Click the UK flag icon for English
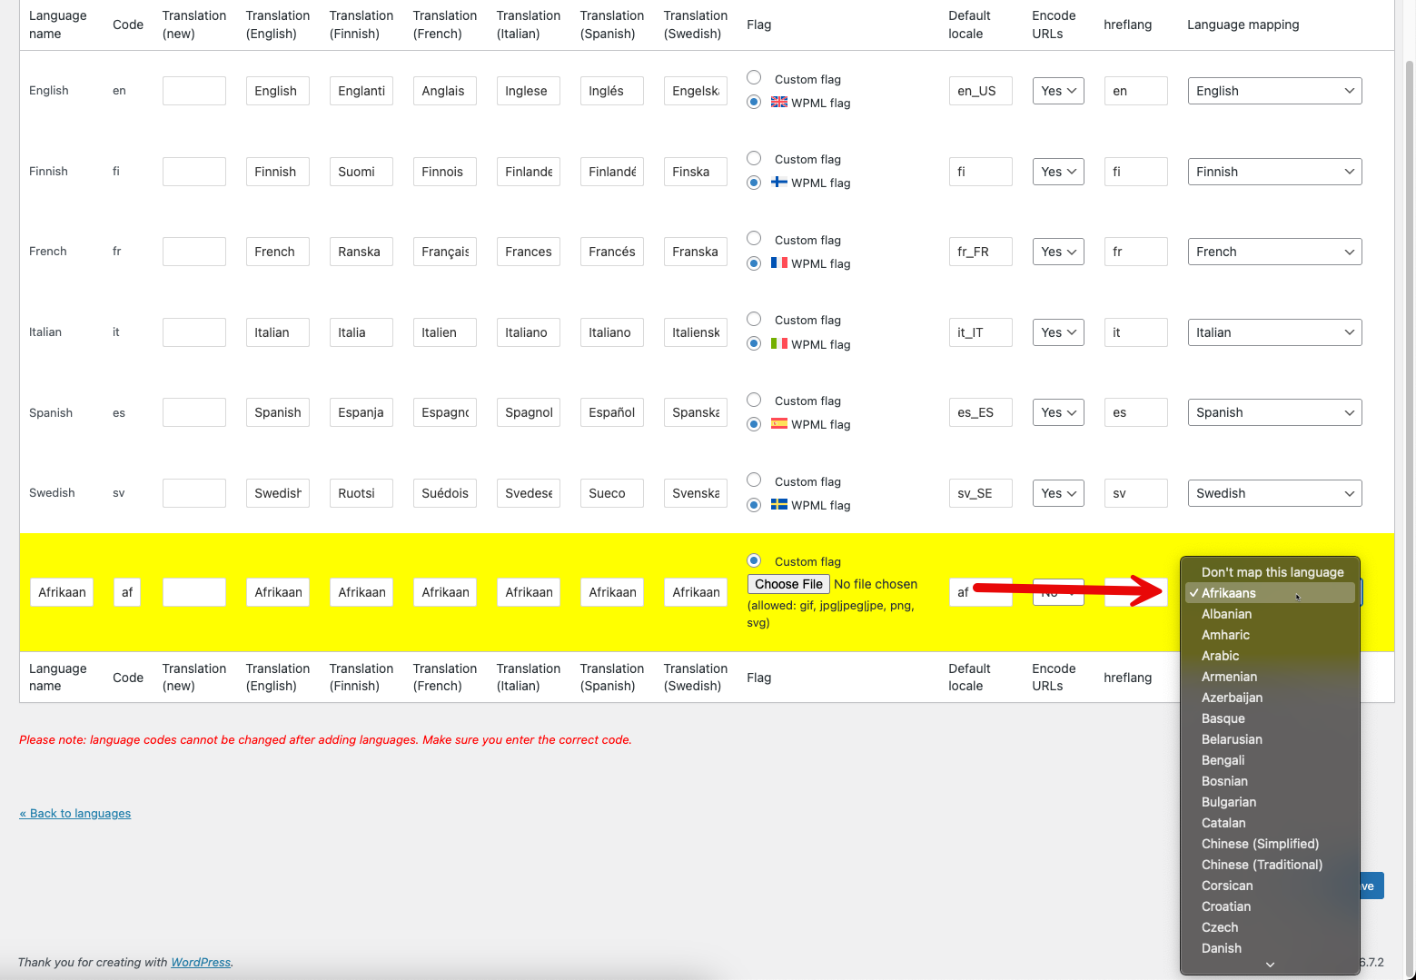Viewport: 1416px width, 980px height. (x=779, y=102)
